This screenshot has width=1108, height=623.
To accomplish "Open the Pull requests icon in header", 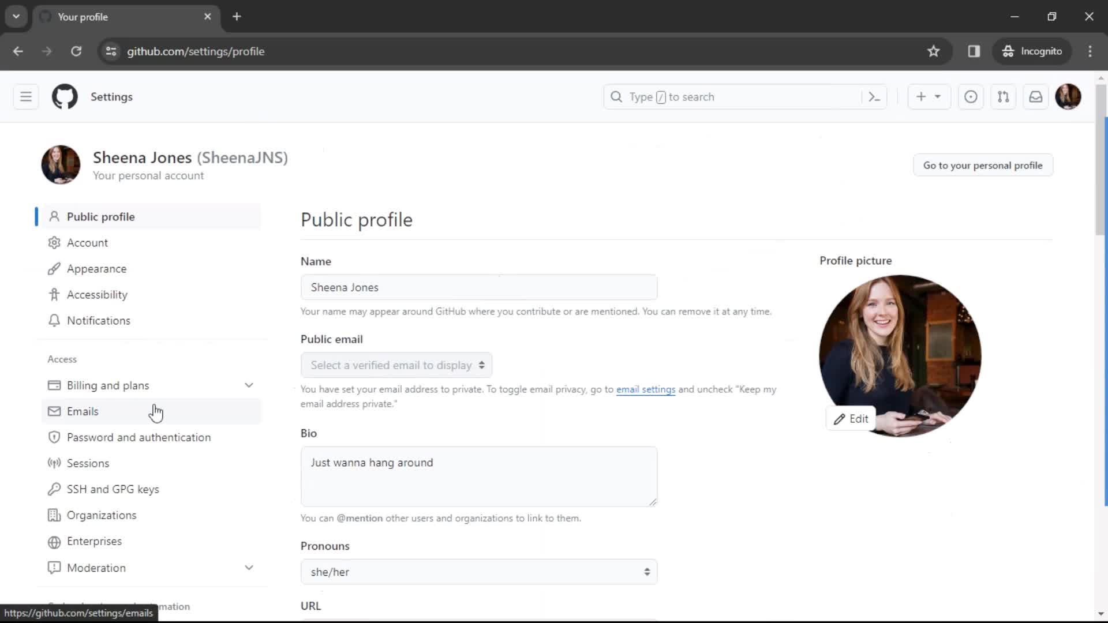I will [x=1004, y=97].
